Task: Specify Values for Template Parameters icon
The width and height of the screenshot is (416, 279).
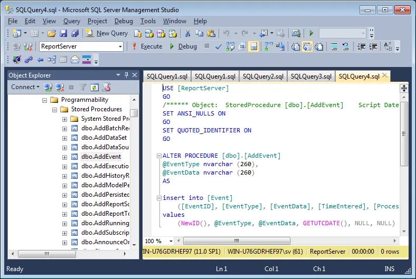Action: [387, 46]
